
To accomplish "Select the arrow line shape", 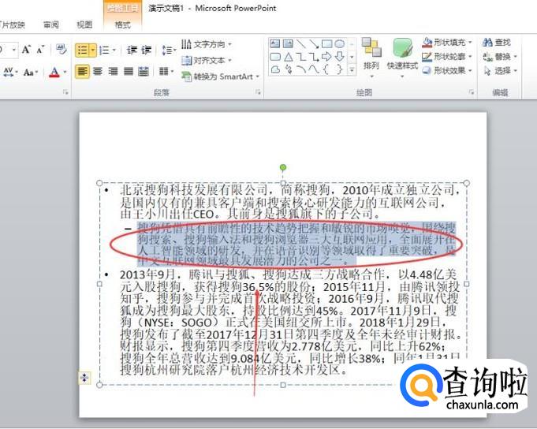I will pyautogui.click(x=314, y=44).
